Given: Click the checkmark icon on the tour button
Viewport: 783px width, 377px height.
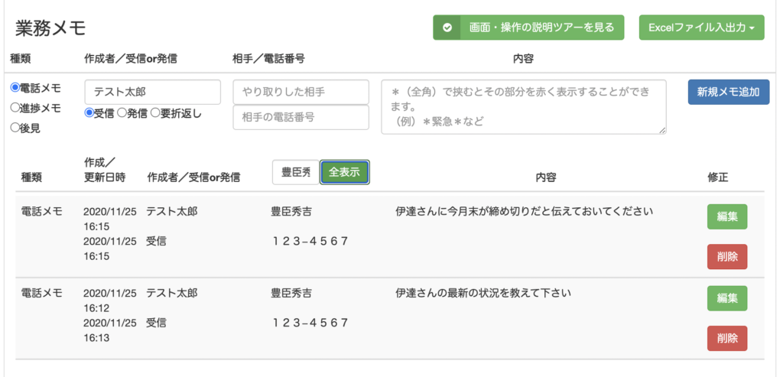Looking at the screenshot, I should [x=447, y=28].
